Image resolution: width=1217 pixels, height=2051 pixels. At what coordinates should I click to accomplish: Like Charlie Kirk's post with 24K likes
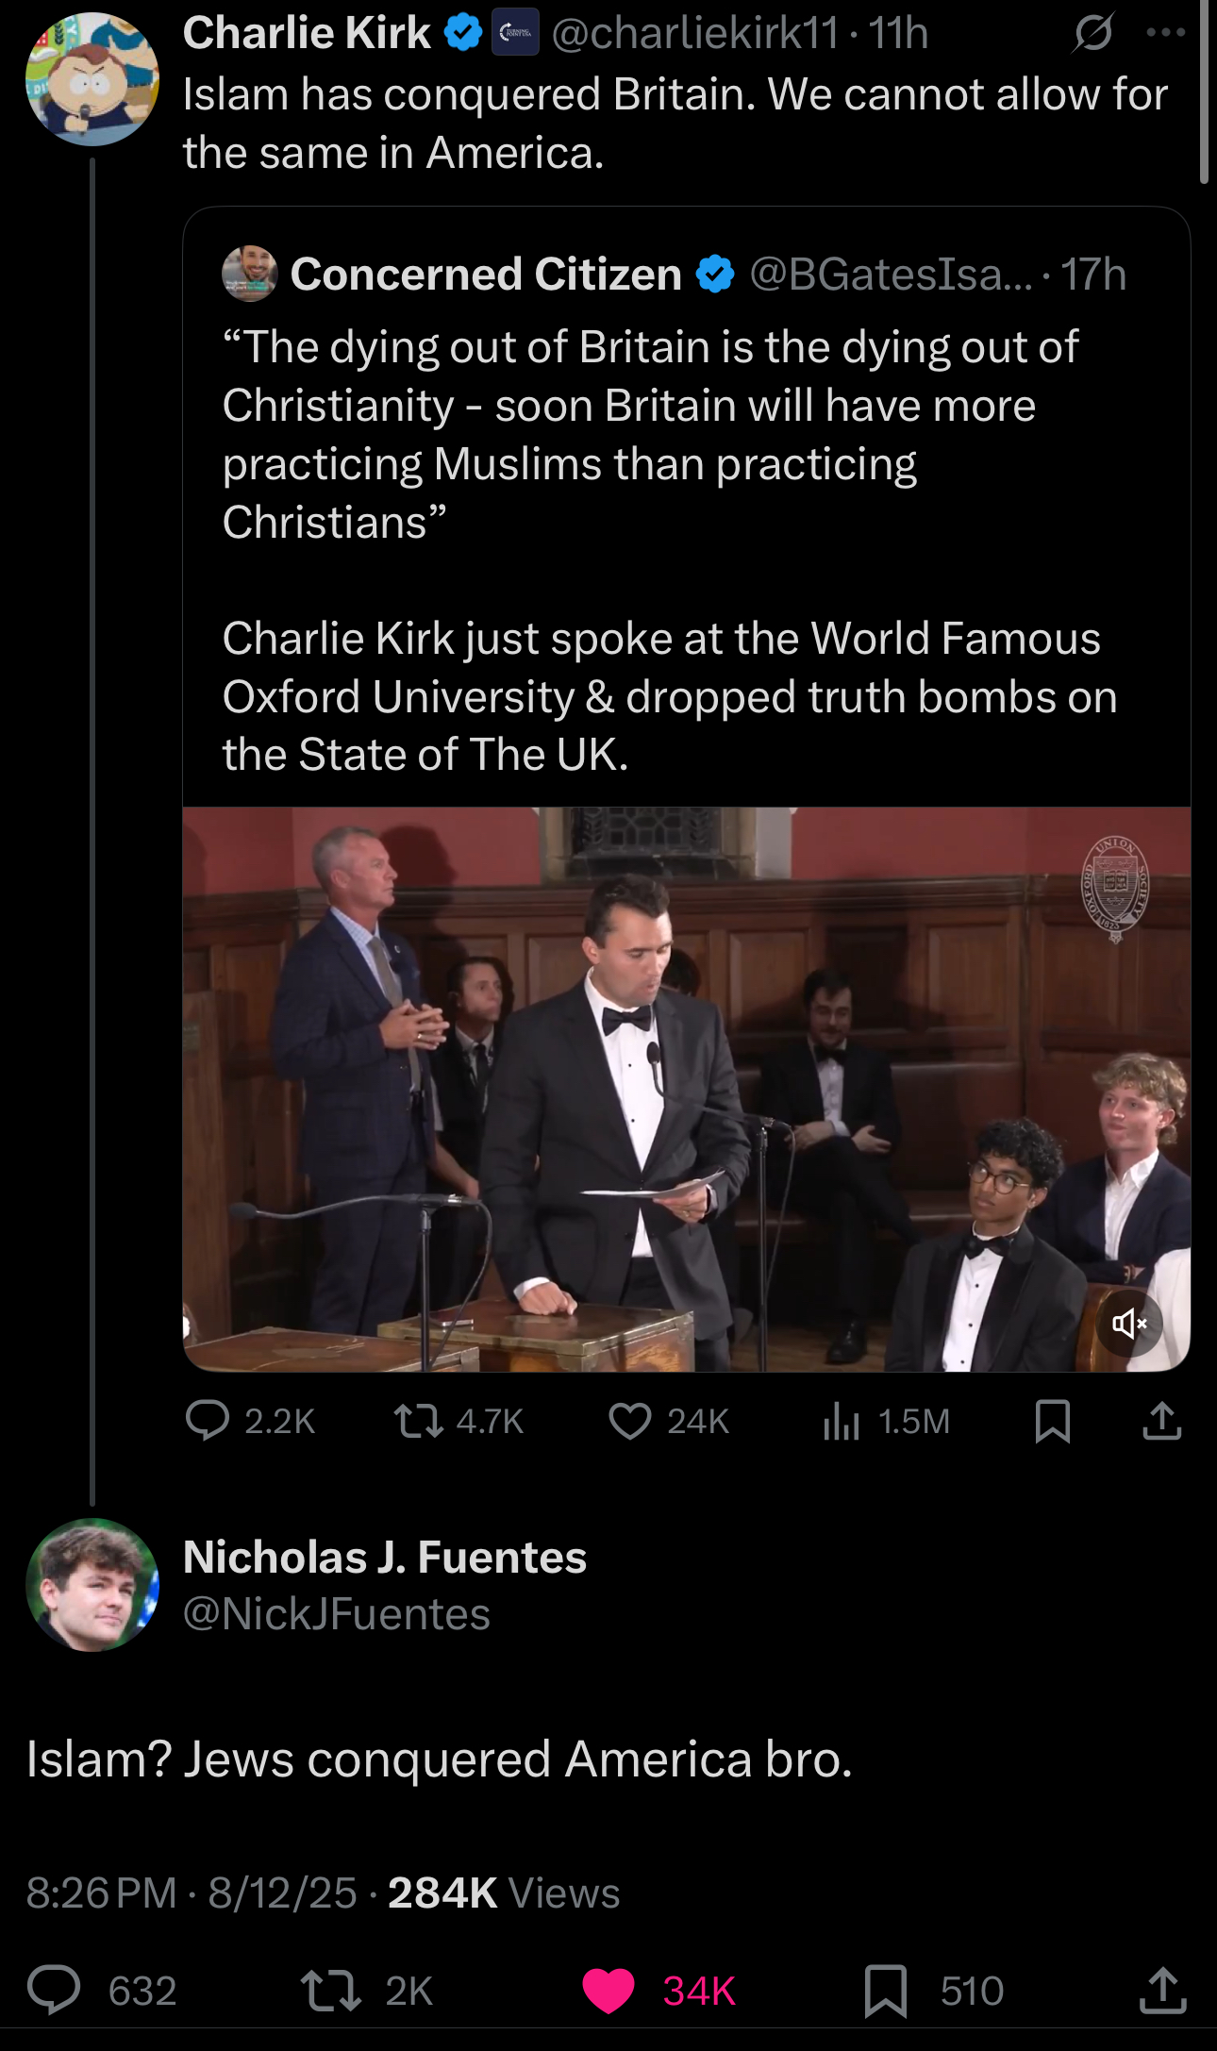click(x=629, y=1421)
